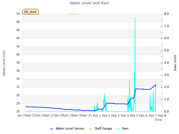The image size is (179, 134).
Task: Click the Feb 4 x-axis tick label
Action: tap(125, 116)
